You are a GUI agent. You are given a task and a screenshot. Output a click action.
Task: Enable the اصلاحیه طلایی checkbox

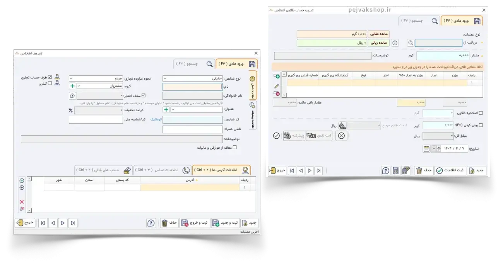(481, 113)
